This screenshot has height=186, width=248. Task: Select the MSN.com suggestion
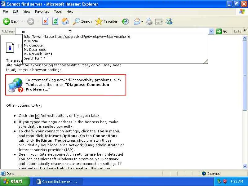click(115, 41)
